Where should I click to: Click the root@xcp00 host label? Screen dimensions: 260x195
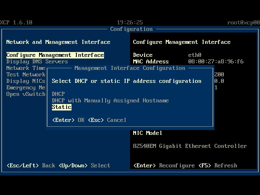[x=244, y=23]
